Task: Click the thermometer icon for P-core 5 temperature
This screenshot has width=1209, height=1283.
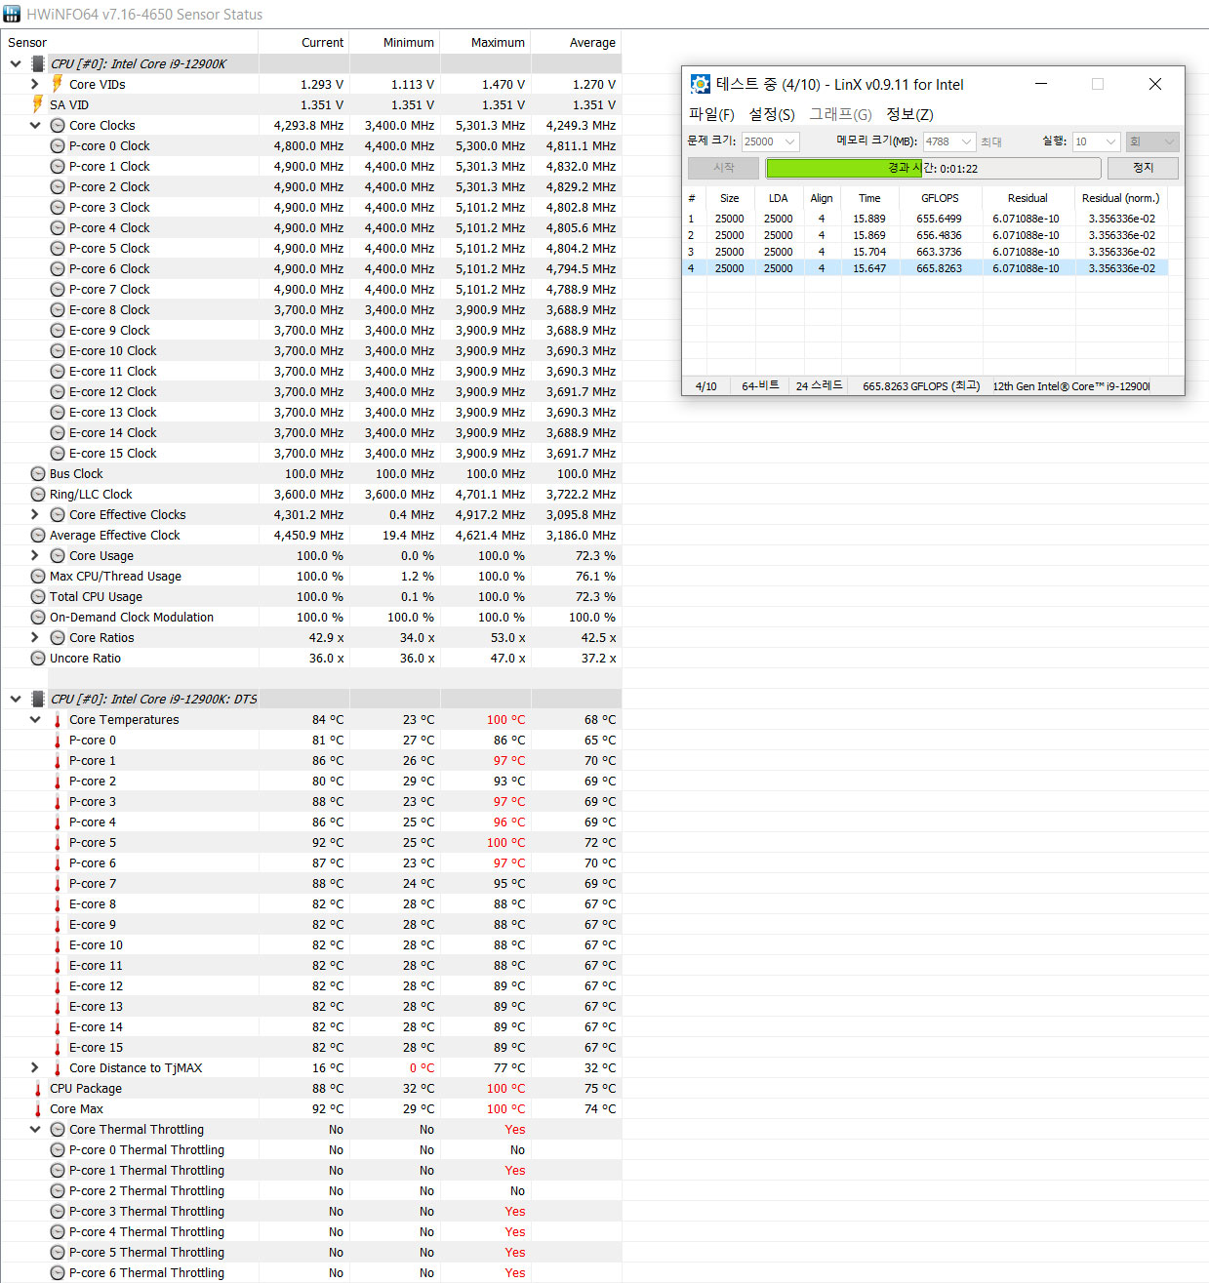Action: pos(58,843)
